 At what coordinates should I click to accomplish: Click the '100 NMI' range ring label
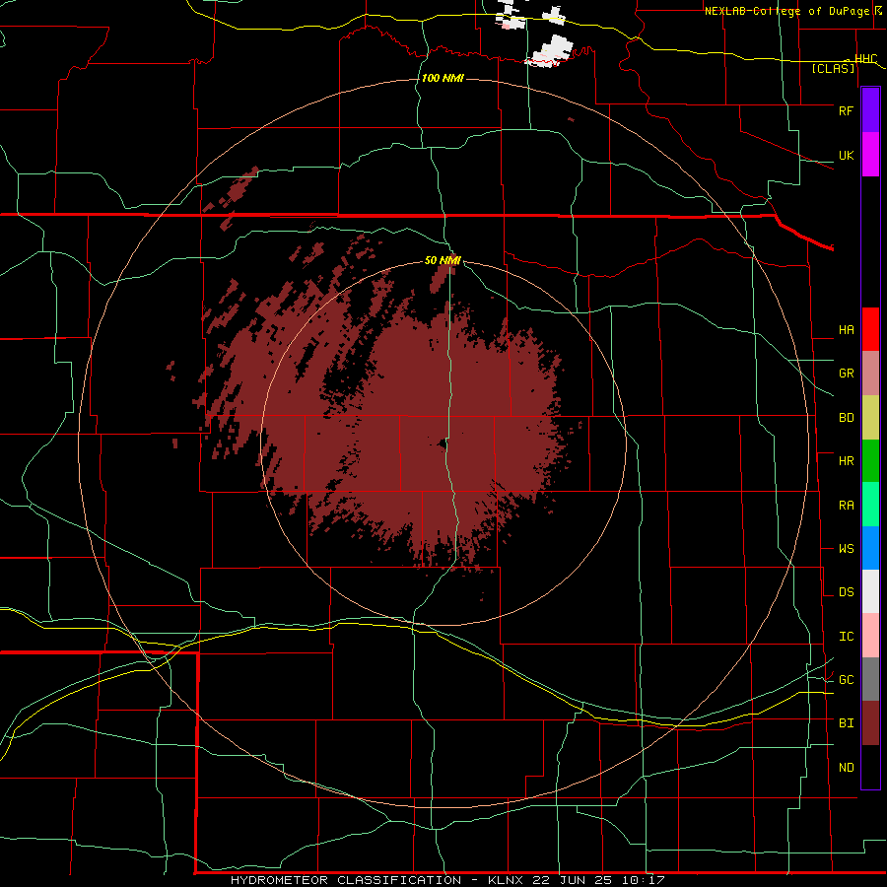coord(443,78)
